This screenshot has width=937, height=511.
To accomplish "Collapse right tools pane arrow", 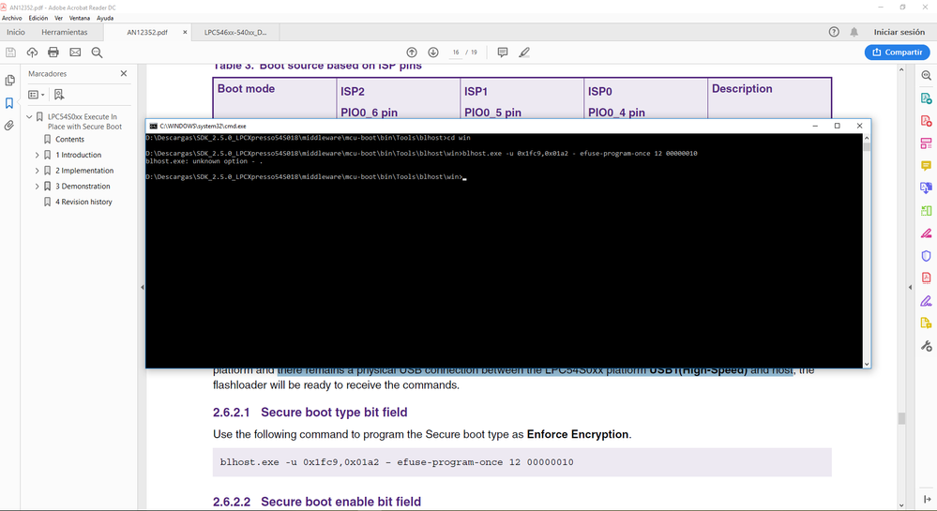I will 910,288.
